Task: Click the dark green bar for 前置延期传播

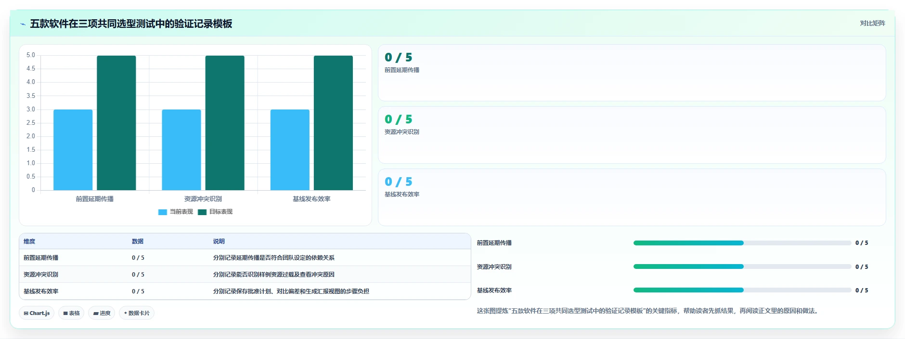Action: [116, 123]
